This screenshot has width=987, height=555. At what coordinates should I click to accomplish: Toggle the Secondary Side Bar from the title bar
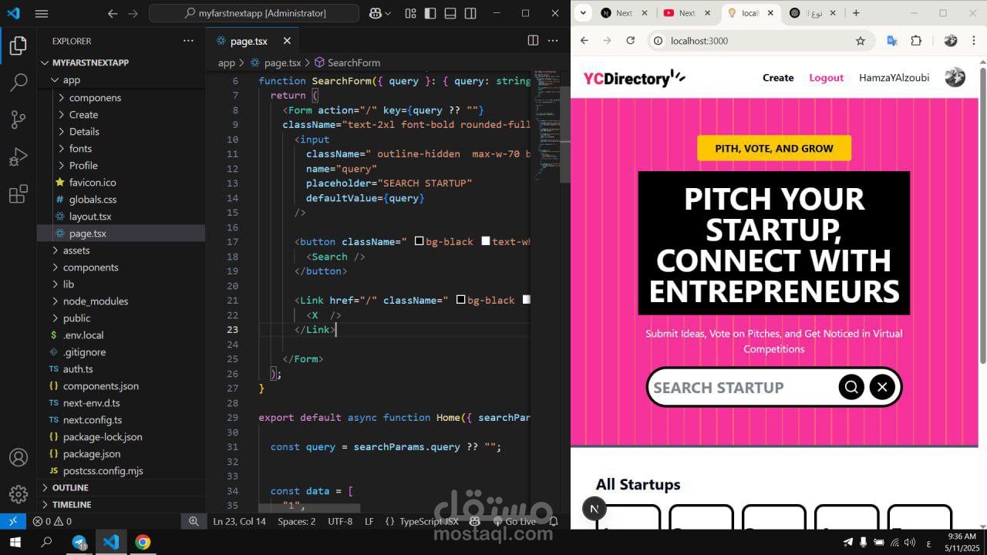tap(470, 13)
